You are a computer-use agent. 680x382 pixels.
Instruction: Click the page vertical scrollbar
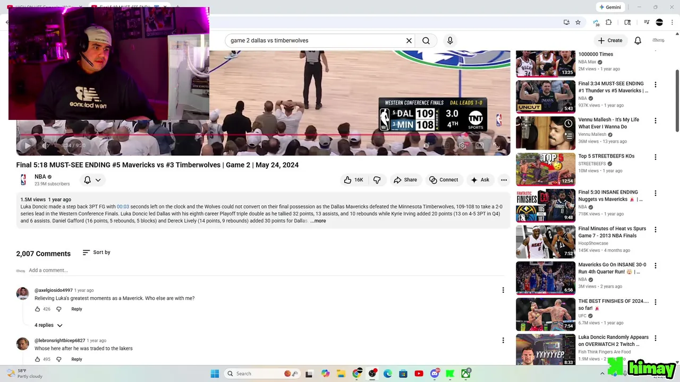[x=677, y=101]
